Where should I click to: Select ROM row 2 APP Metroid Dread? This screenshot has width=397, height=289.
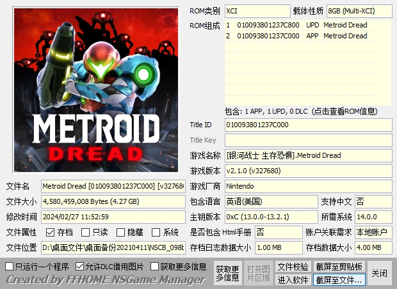301,36
